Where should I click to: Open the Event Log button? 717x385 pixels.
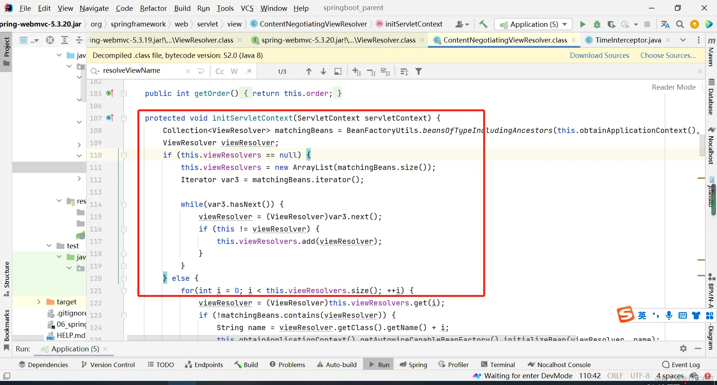coord(681,364)
